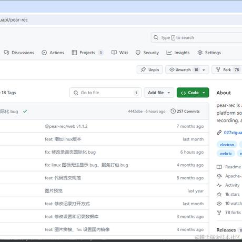Click the Security shield icon

tap(138, 53)
